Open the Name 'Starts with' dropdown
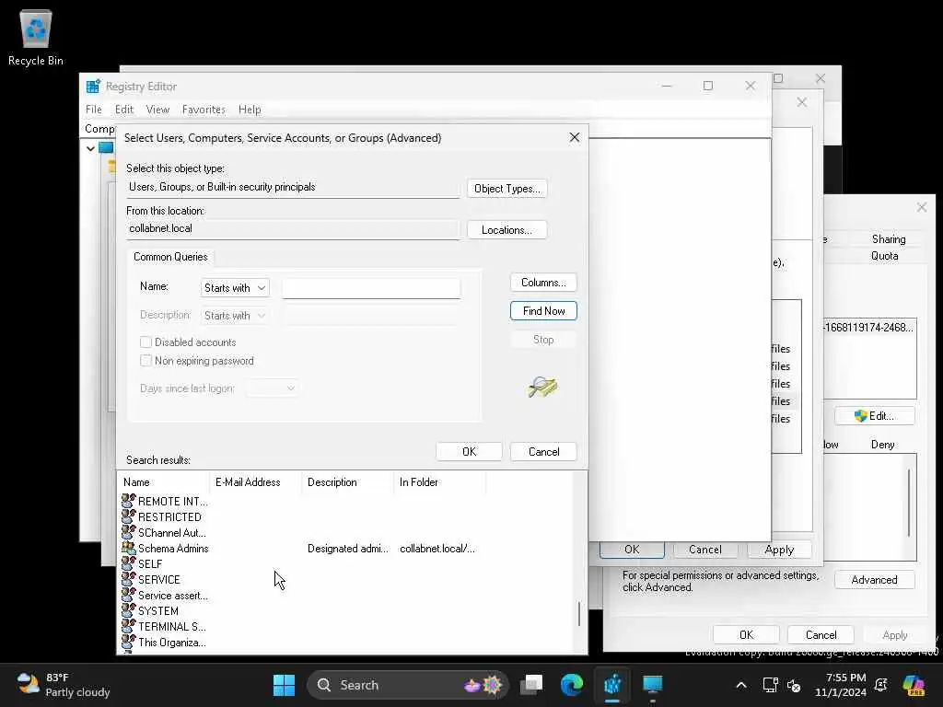 (x=235, y=288)
